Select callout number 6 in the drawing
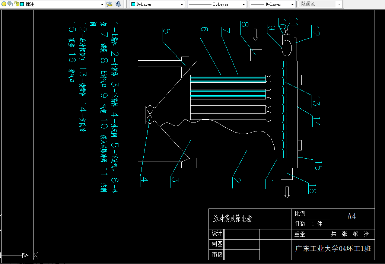This screenshot has width=385, height=264. [204, 29]
